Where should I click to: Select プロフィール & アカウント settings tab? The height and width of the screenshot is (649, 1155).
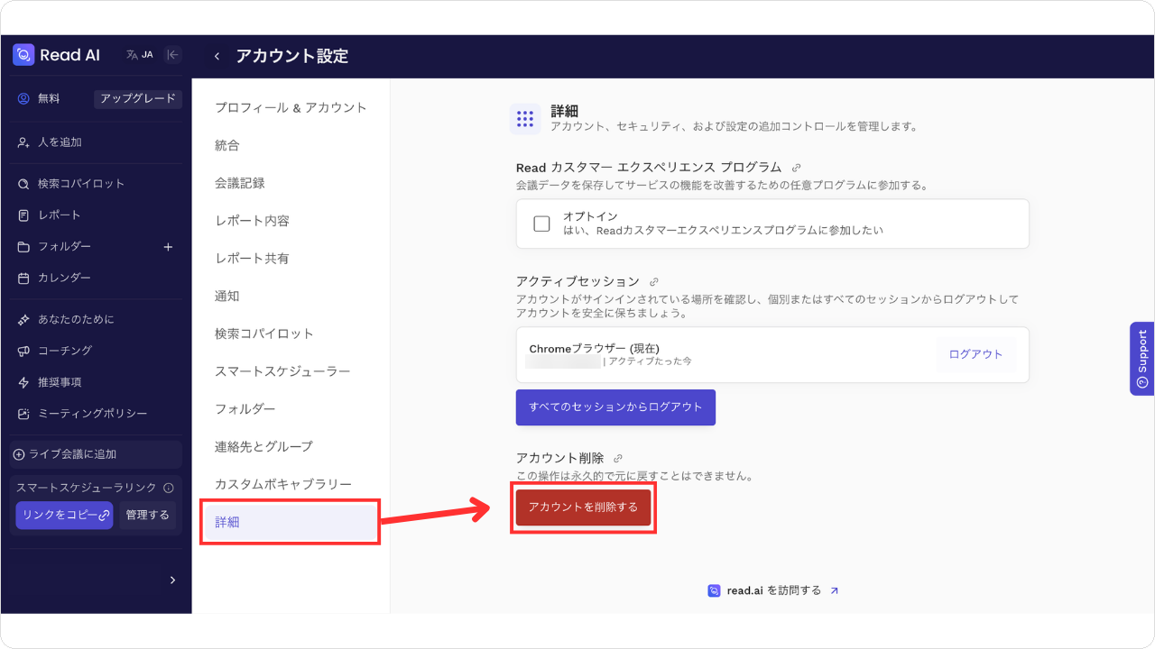291,108
